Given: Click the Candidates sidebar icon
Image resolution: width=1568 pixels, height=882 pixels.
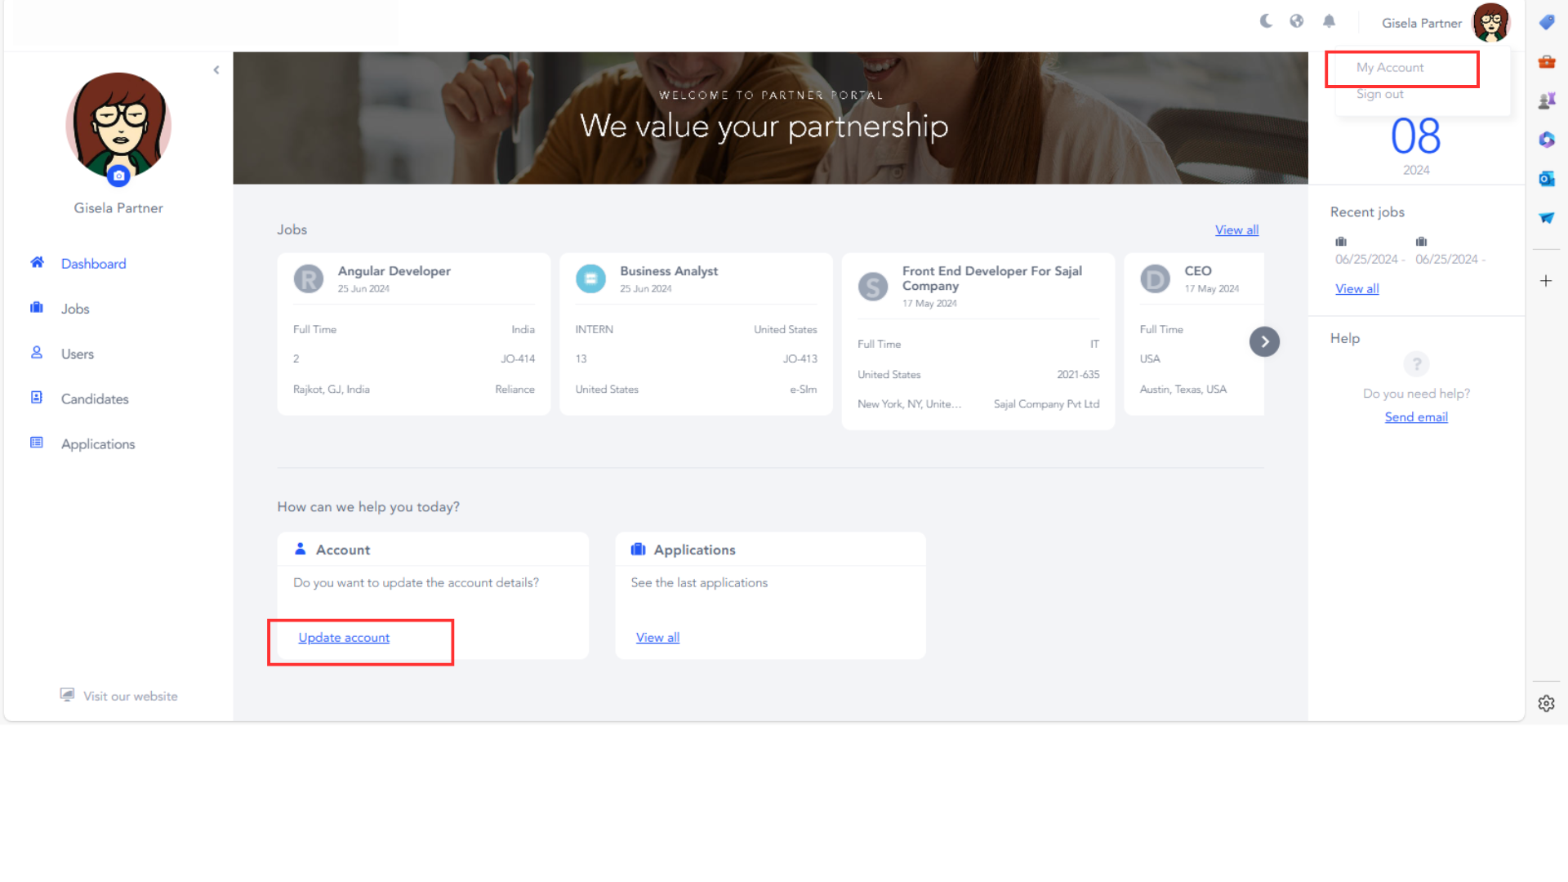Looking at the screenshot, I should point(37,397).
